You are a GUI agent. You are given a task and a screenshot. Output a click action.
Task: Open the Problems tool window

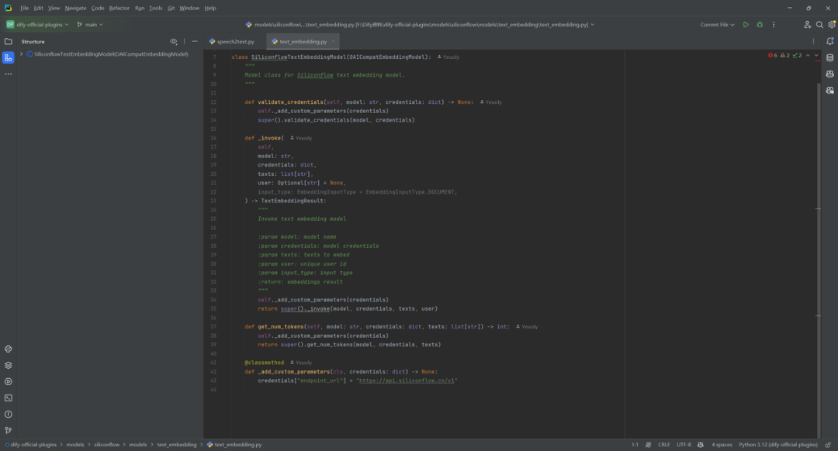click(8, 414)
